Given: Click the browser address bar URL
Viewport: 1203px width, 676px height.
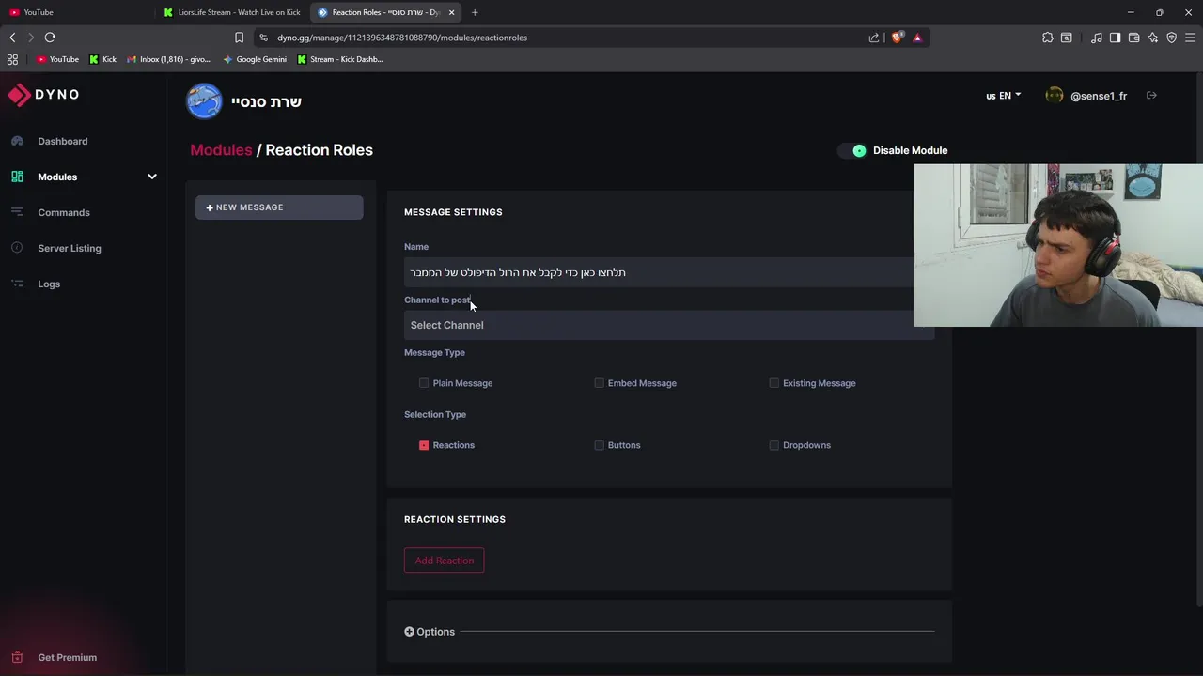Looking at the screenshot, I should (x=402, y=38).
